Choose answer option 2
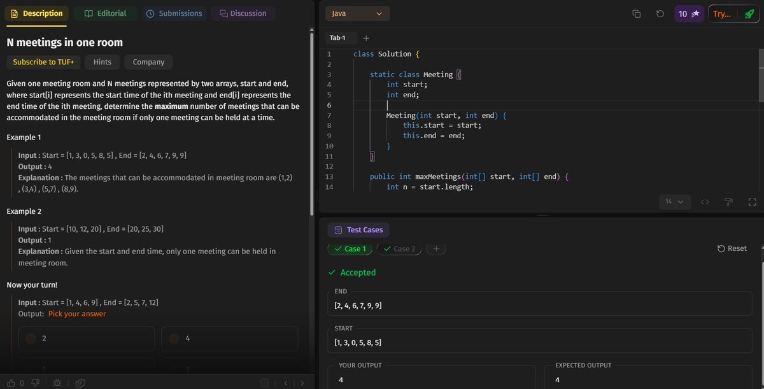The height and width of the screenshot is (389, 764). click(x=87, y=339)
